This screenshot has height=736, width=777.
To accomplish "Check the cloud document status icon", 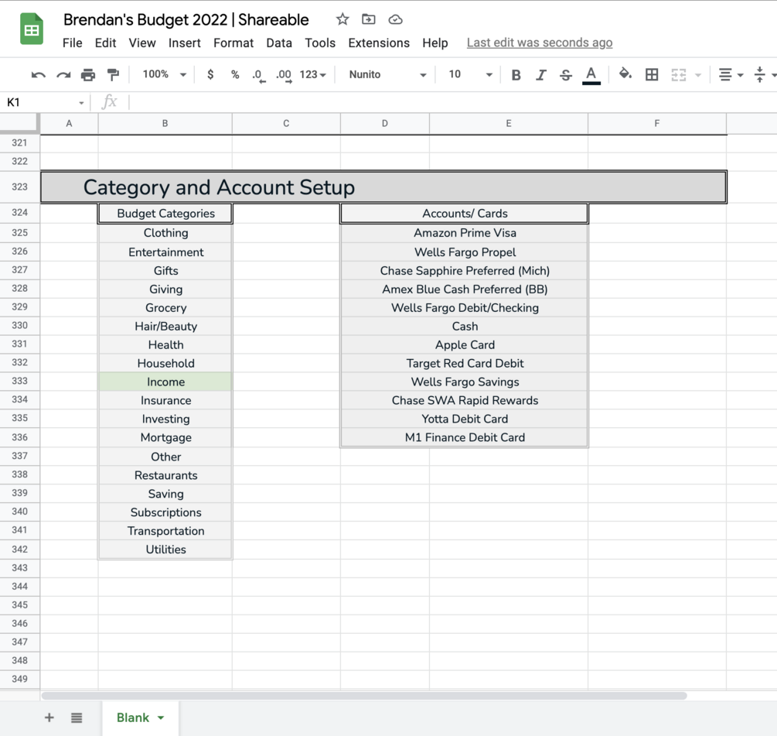I will tap(395, 19).
